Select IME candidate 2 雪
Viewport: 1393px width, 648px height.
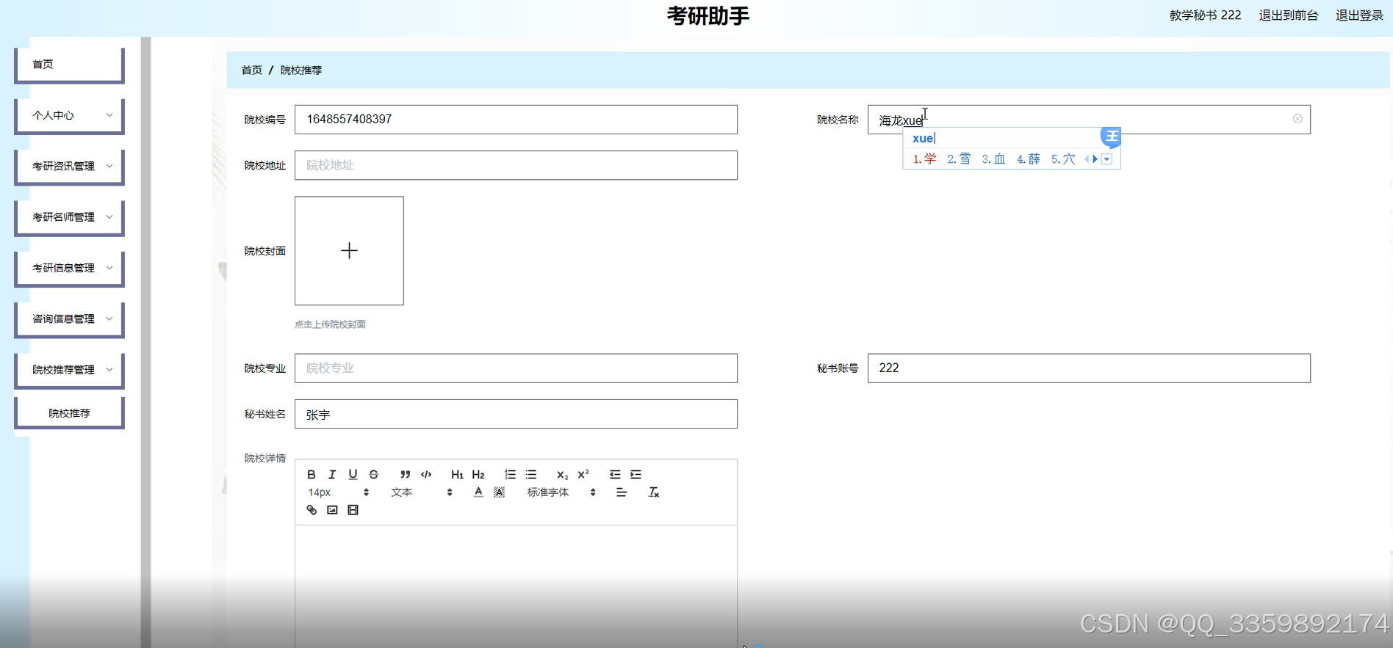click(959, 159)
